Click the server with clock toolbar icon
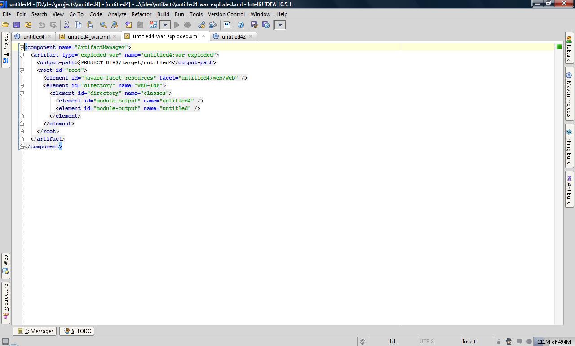The height and width of the screenshot is (346, 575). [x=266, y=25]
